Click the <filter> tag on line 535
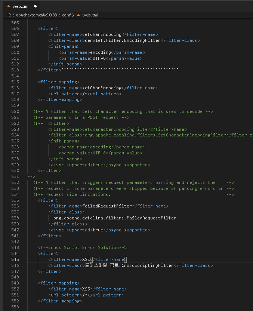The height and width of the screenshot is (311, 253). (48, 200)
